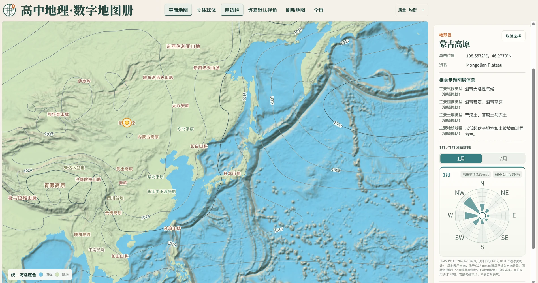Image resolution: width=538 pixels, height=283 pixels.
Task: Click the 风速平均 3.39 m/s badge
Action: tap(476, 174)
